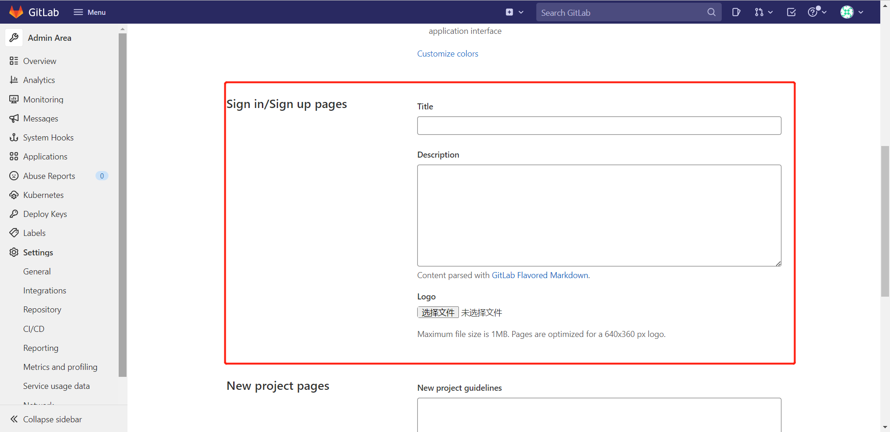Viewport: 890px width, 432px height.
Task: Go to Integrations settings
Action: tap(44, 291)
